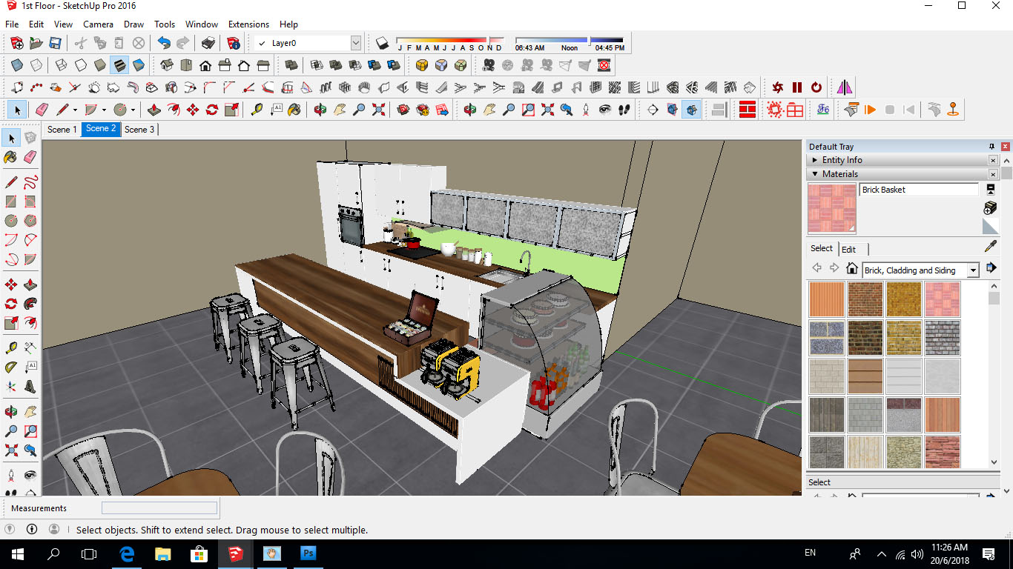The width and height of the screenshot is (1013, 569).
Task: Toggle Back Edges style
Action: point(36,65)
